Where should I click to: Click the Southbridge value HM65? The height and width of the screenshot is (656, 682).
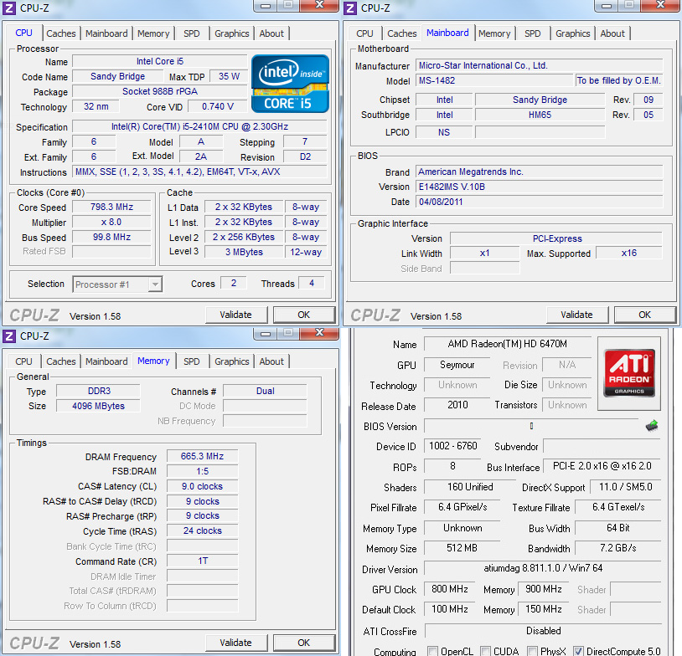click(540, 115)
